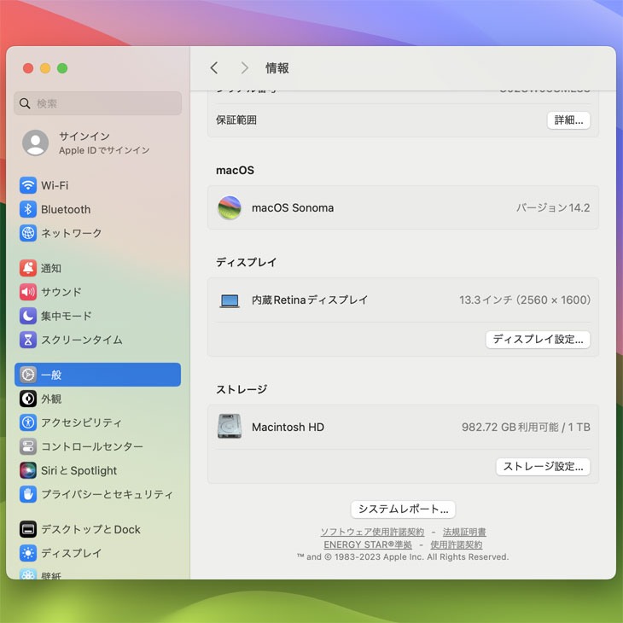623x623 pixels.
Task: Click the 外観 appearance icon
Action: (x=28, y=399)
